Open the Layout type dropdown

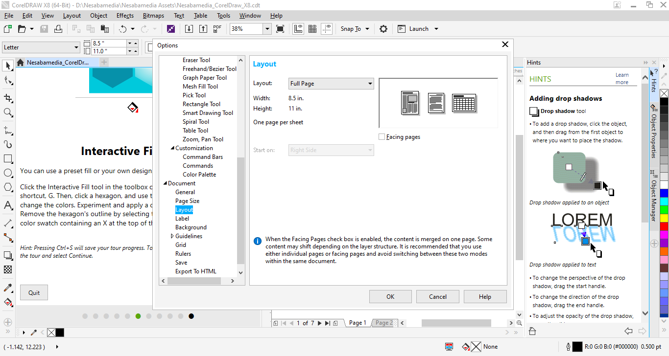(331, 84)
